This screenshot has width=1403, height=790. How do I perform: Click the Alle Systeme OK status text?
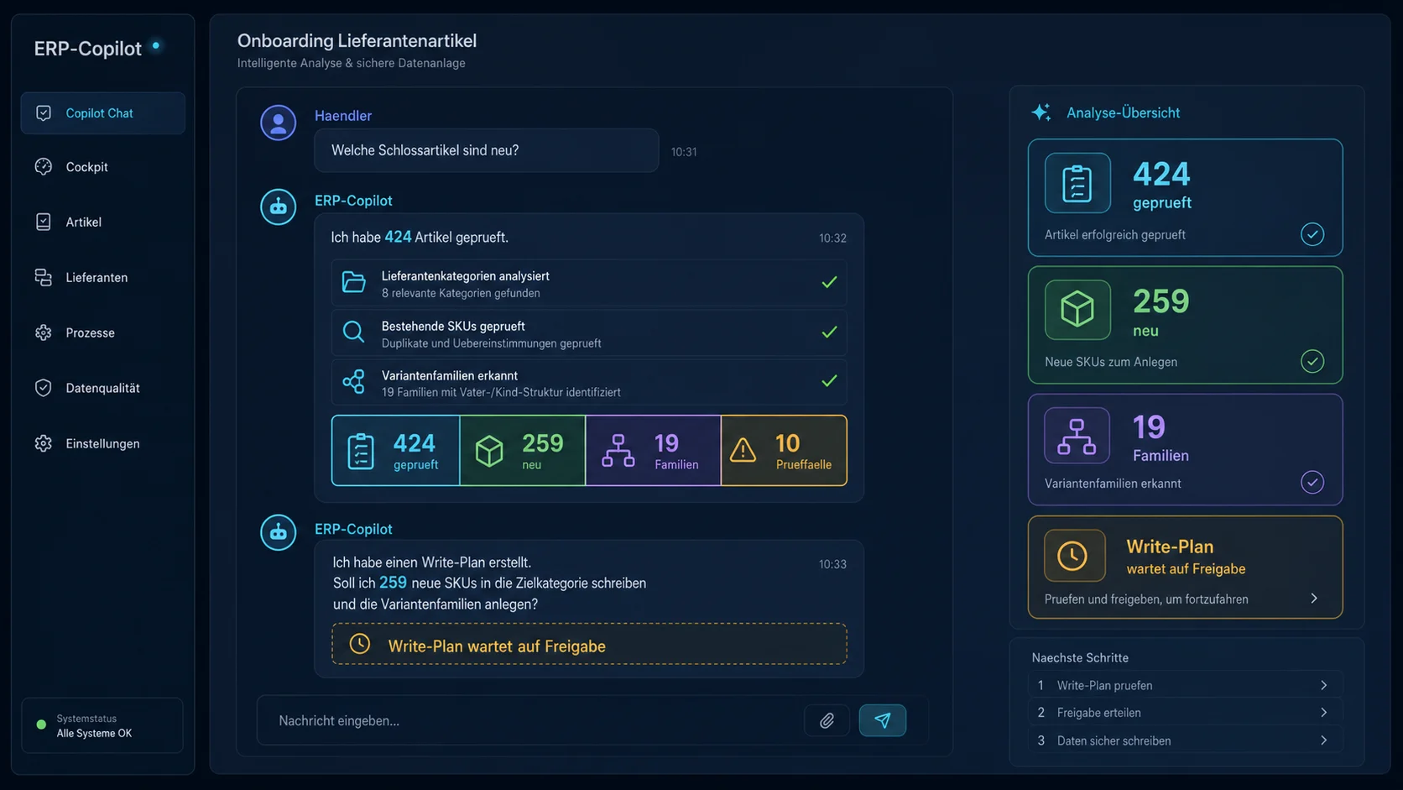(x=94, y=734)
